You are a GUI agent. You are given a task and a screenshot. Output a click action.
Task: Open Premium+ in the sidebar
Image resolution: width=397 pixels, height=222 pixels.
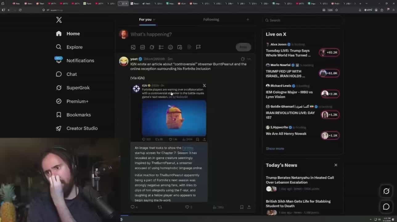pyautogui.click(x=72, y=101)
